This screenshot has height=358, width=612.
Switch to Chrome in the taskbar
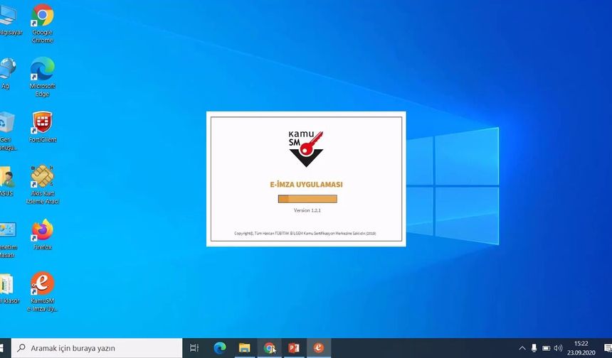(269, 348)
